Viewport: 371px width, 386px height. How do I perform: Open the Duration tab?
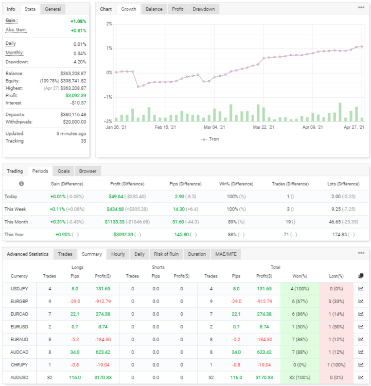[x=197, y=254]
